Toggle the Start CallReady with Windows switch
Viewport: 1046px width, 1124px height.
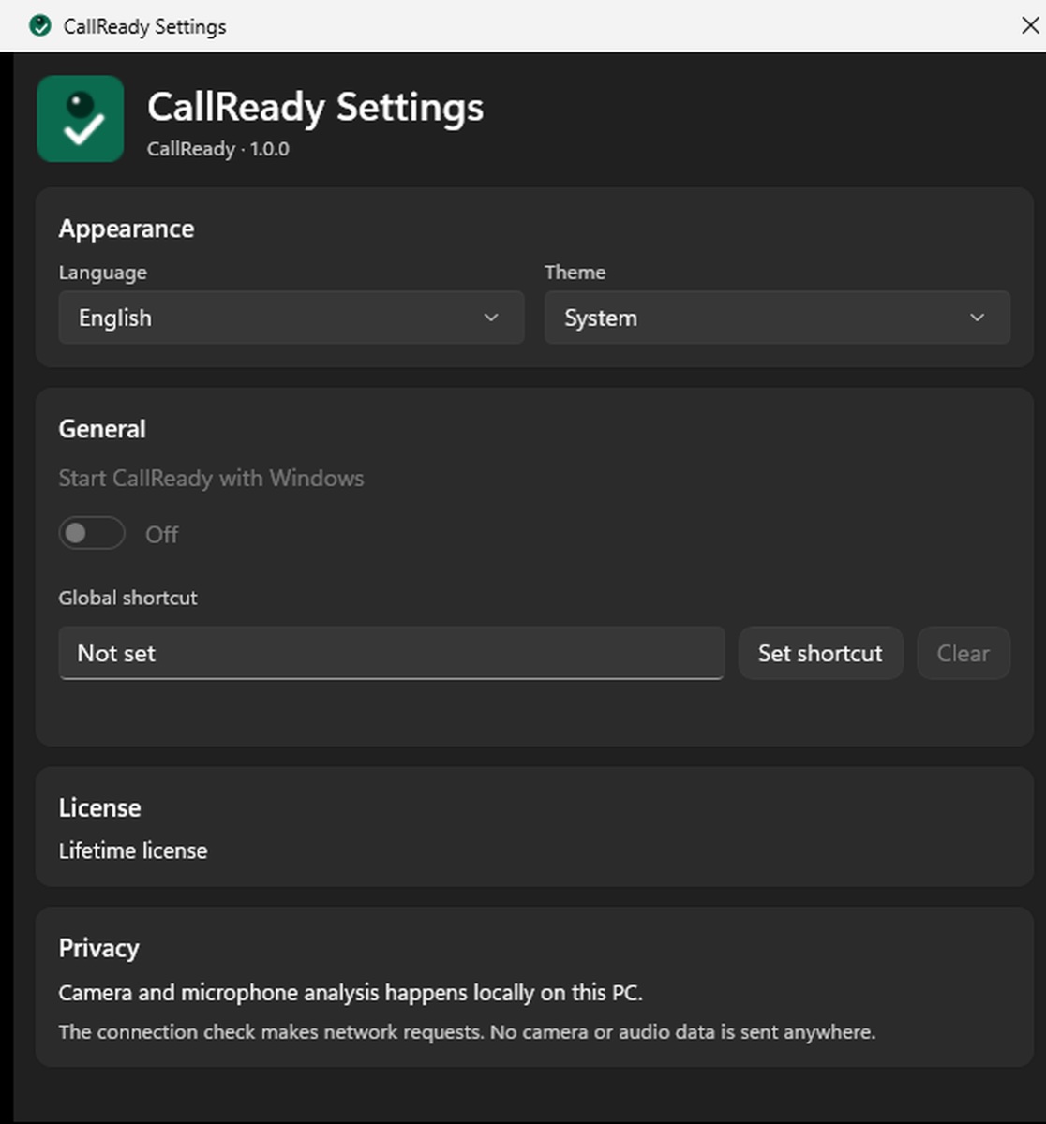92,533
